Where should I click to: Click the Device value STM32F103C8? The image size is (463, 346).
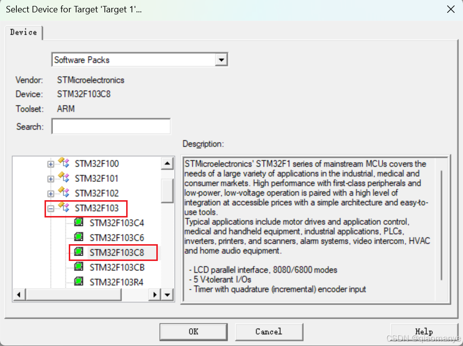84,94
